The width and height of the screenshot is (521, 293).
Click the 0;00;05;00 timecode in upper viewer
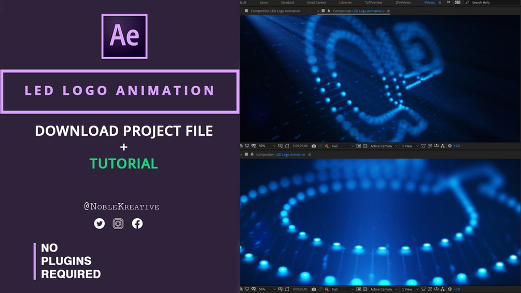(x=300, y=146)
